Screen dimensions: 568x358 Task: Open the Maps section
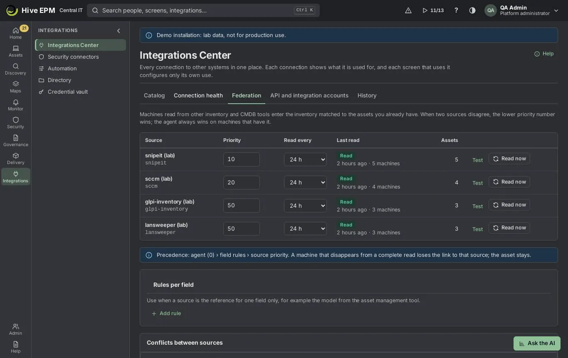[15, 87]
